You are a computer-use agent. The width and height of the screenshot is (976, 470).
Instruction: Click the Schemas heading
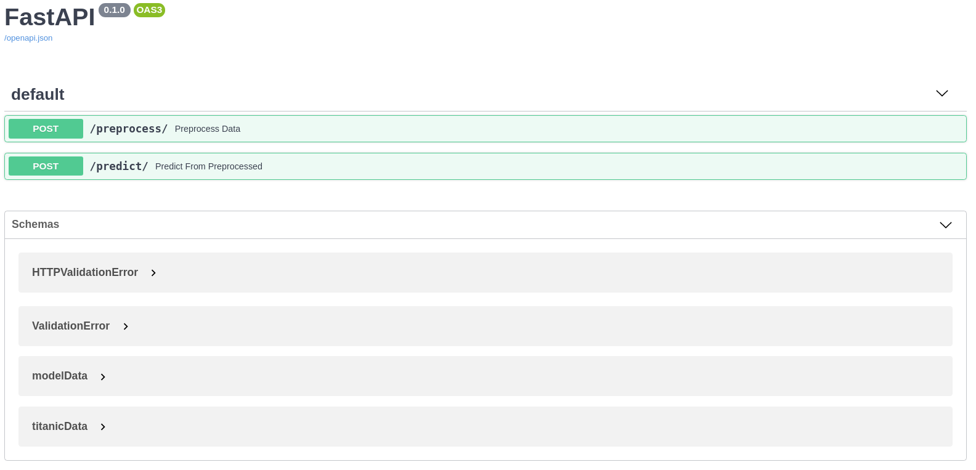(35, 224)
